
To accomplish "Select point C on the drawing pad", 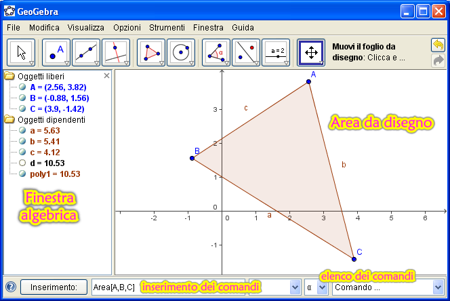I will [x=354, y=259].
